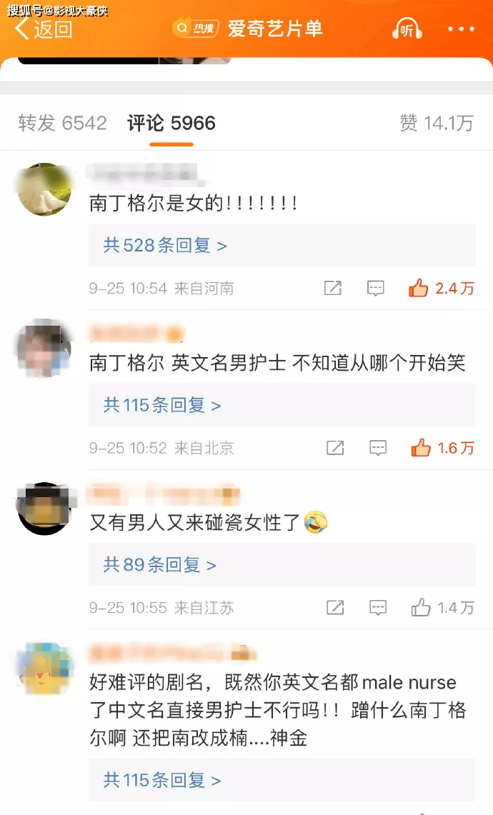Image resolution: width=493 pixels, height=815 pixels.
Task: Open reply bubble on 河南 comment
Action: [x=376, y=288]
